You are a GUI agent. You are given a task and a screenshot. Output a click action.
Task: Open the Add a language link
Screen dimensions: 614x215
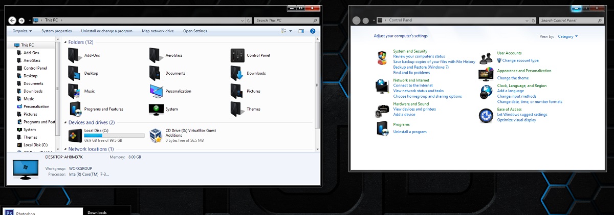[x=511, y=91]
